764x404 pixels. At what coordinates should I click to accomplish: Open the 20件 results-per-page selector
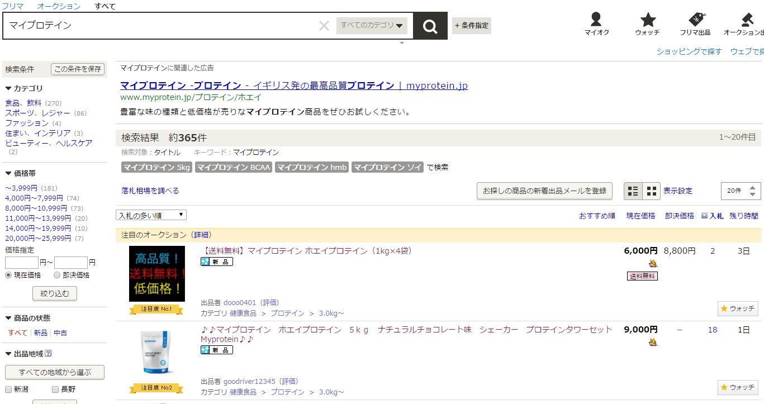tap(741, 191)
